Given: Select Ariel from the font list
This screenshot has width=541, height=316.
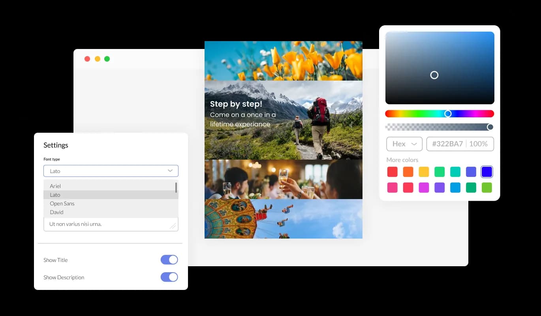Looking at the screenshot, I should point(55,186).
